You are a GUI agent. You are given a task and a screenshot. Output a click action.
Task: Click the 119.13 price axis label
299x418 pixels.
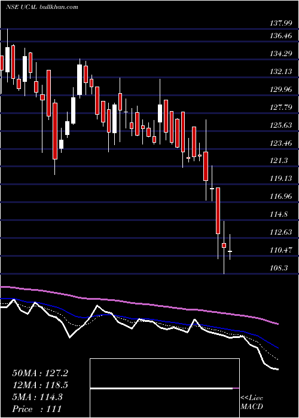point(281,179)
